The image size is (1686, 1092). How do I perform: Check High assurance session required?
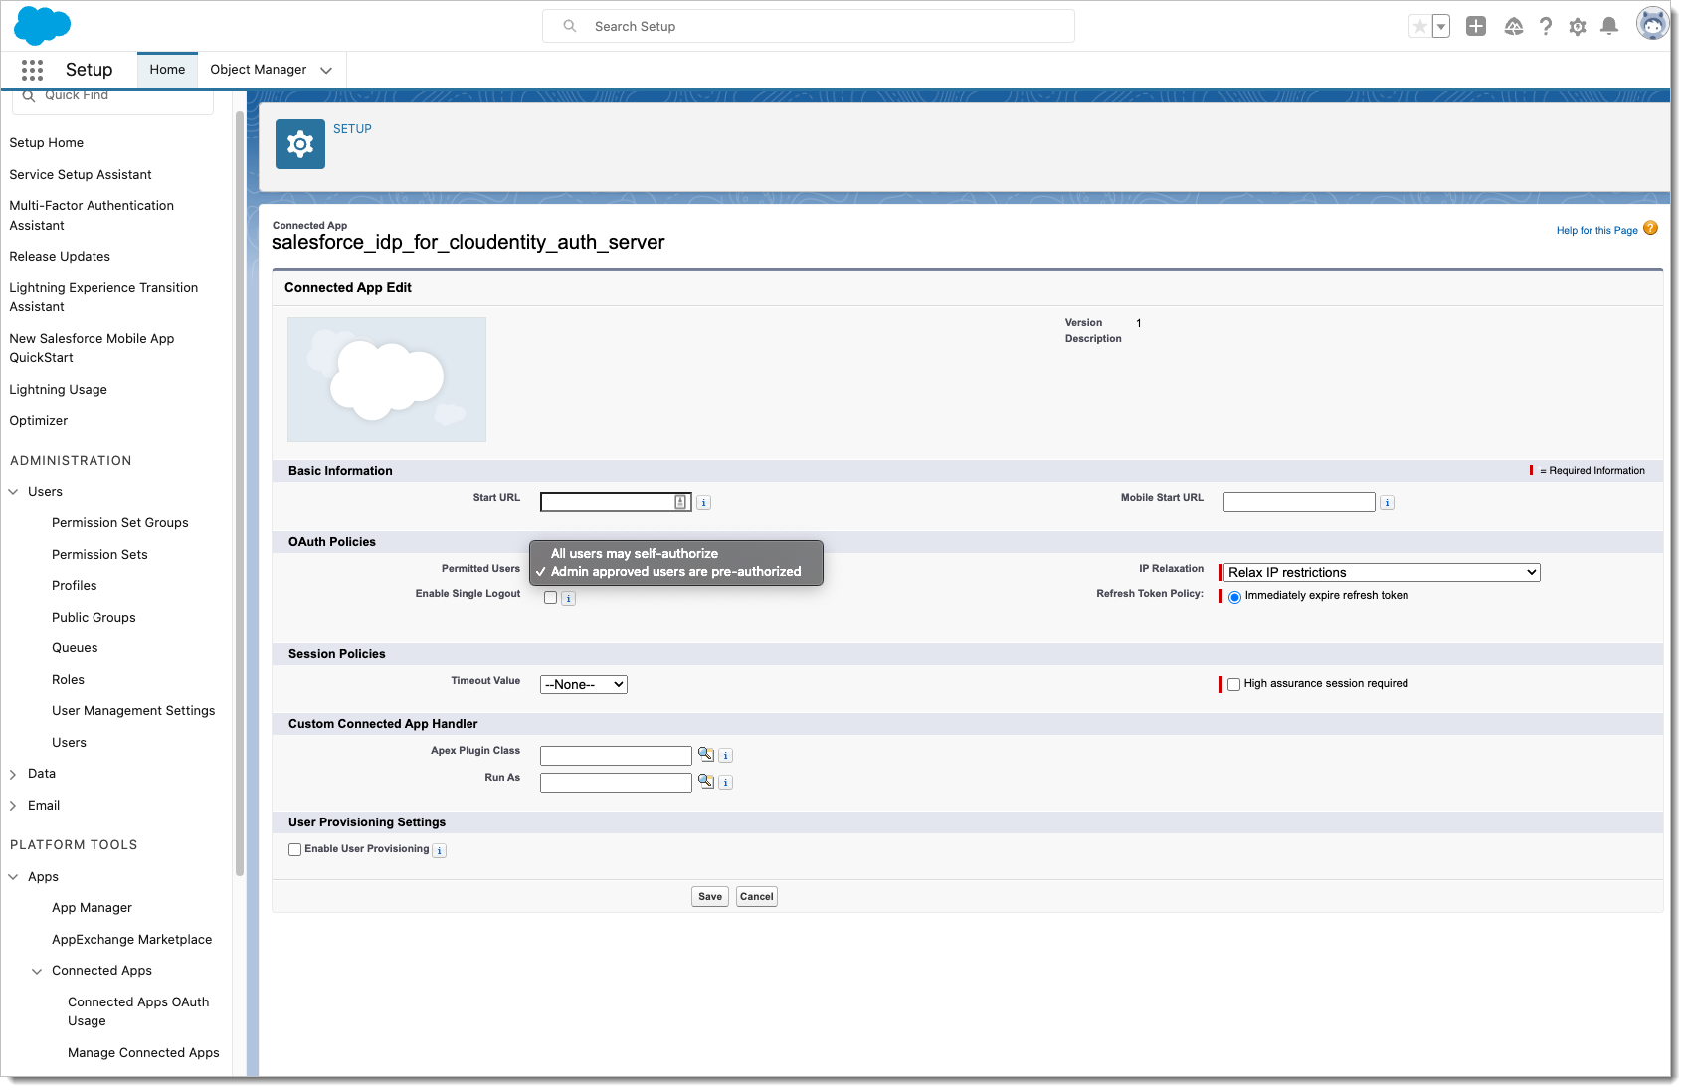[x=1234, y=684]
